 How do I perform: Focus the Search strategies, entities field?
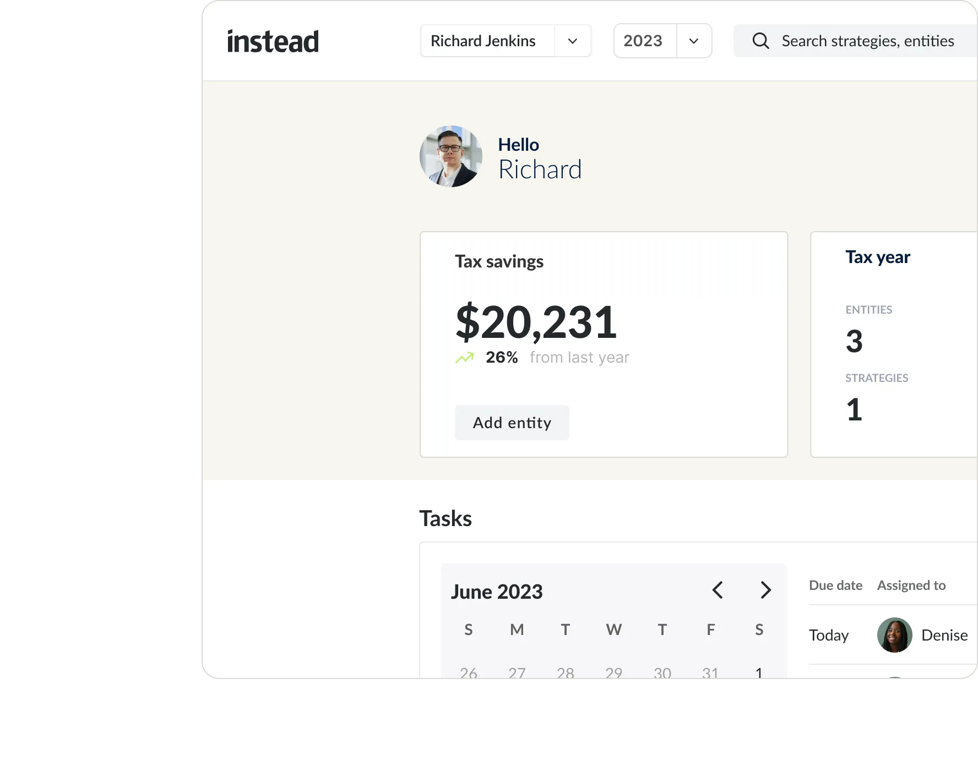coord(867,41)
